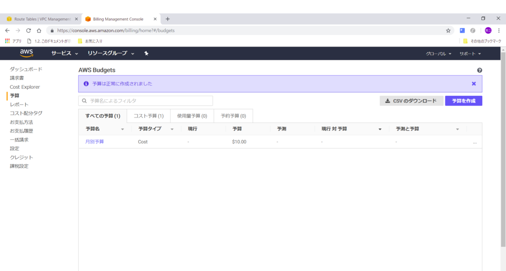
Task: Click the browser forward arrow
Action: [x=18, y=31]
